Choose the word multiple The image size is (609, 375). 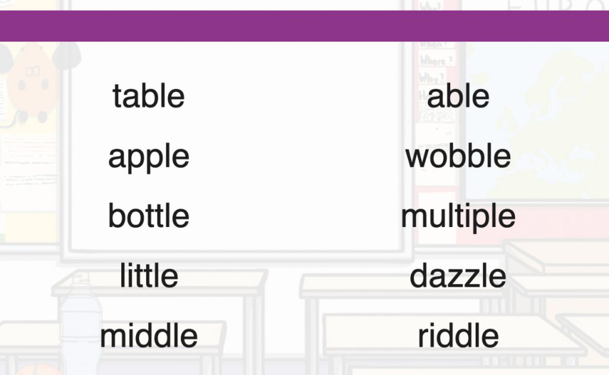click(x=458, y=218)
